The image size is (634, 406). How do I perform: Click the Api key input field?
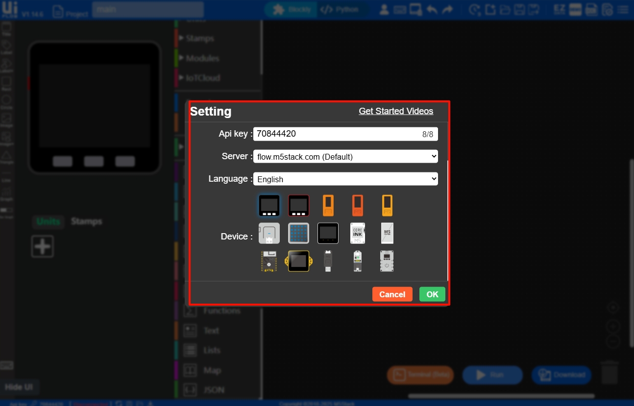[x=345, y=134]
